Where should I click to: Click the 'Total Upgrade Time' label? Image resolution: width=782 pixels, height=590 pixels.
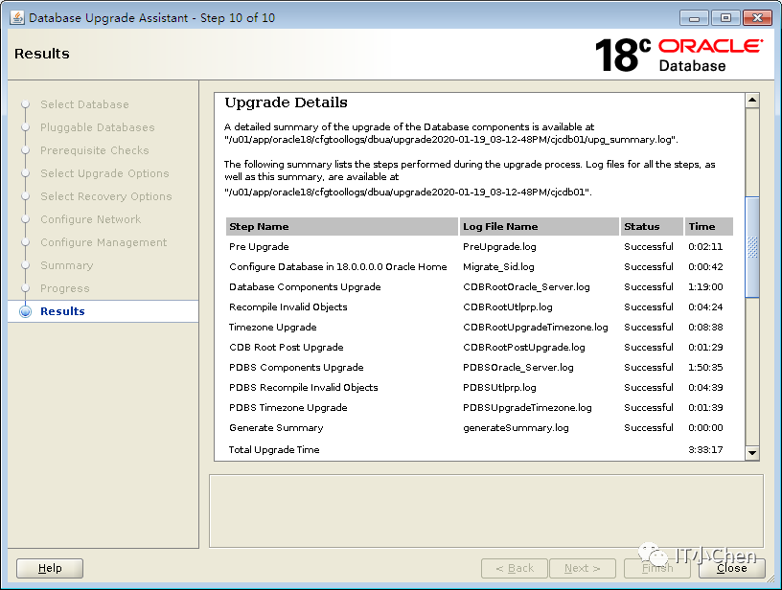click(274, 449)
